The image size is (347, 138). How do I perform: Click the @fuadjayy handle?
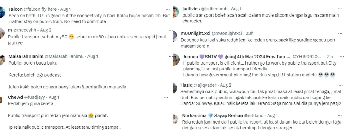36,97
